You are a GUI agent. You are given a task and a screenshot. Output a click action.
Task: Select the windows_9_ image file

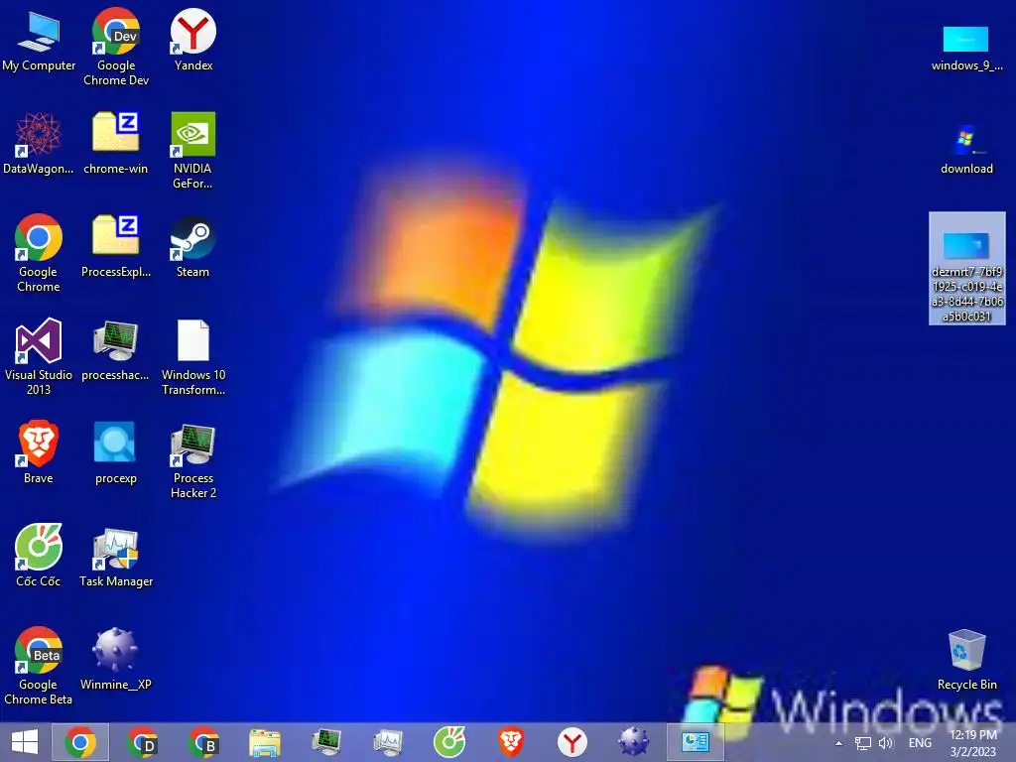tap(966, 48)
